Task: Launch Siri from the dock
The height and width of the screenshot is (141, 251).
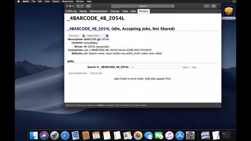Action: [44, 136]
